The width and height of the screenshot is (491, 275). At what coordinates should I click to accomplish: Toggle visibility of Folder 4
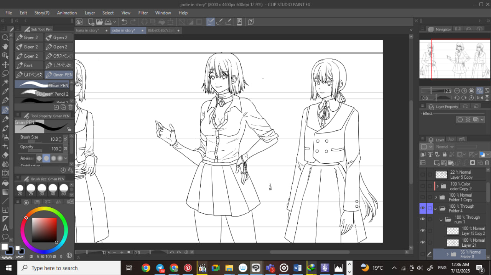pyautogui.click(x=423, y=208)
